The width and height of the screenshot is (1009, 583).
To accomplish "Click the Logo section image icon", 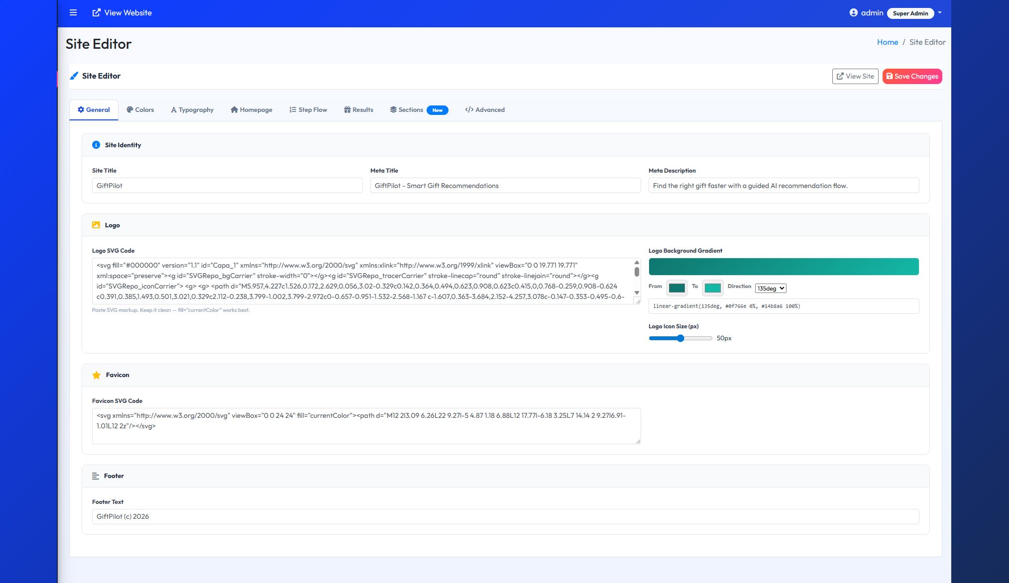I will [x=96, y=225].
